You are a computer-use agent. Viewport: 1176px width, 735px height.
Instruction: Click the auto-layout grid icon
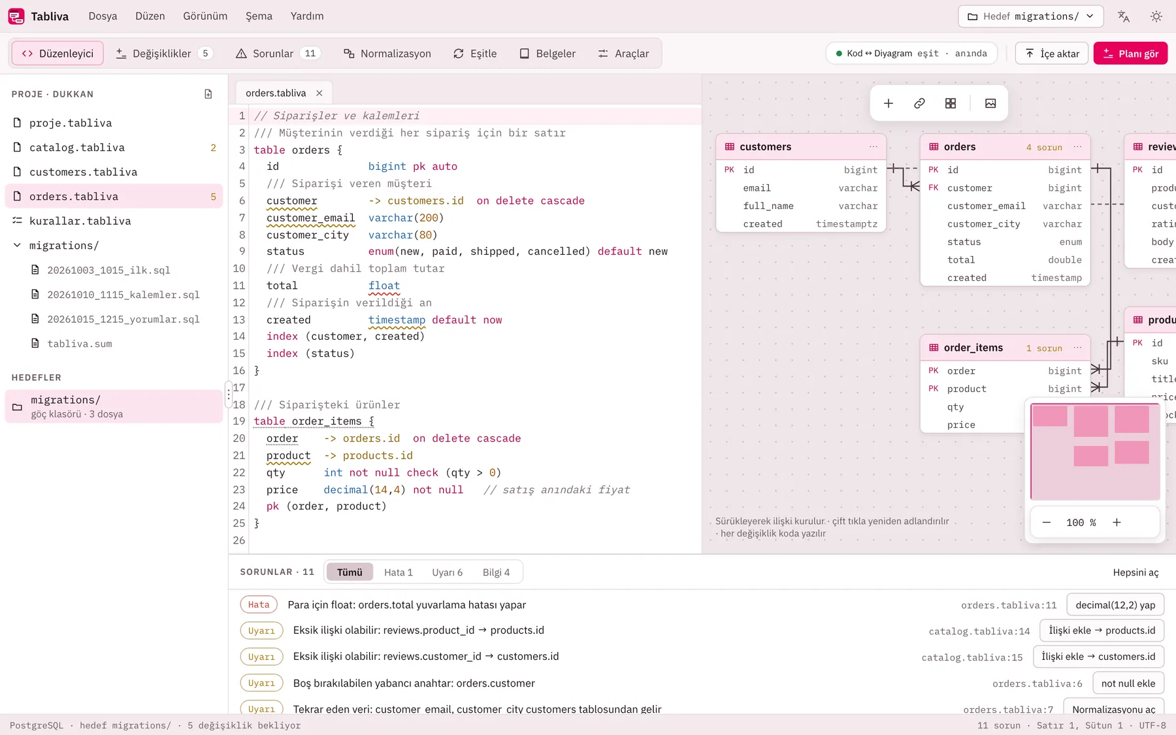pos(951,103)
